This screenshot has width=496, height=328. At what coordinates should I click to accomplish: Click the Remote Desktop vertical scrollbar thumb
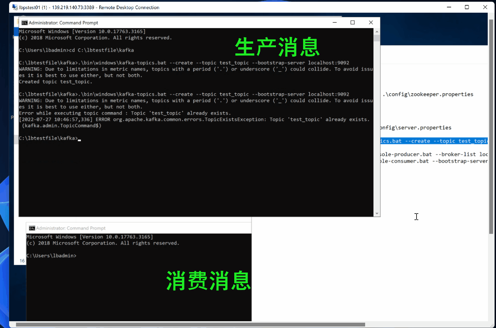[x=491, y=127]
